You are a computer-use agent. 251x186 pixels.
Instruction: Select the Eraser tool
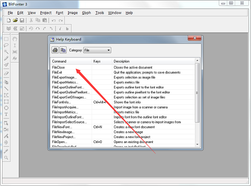click(6, 73)
